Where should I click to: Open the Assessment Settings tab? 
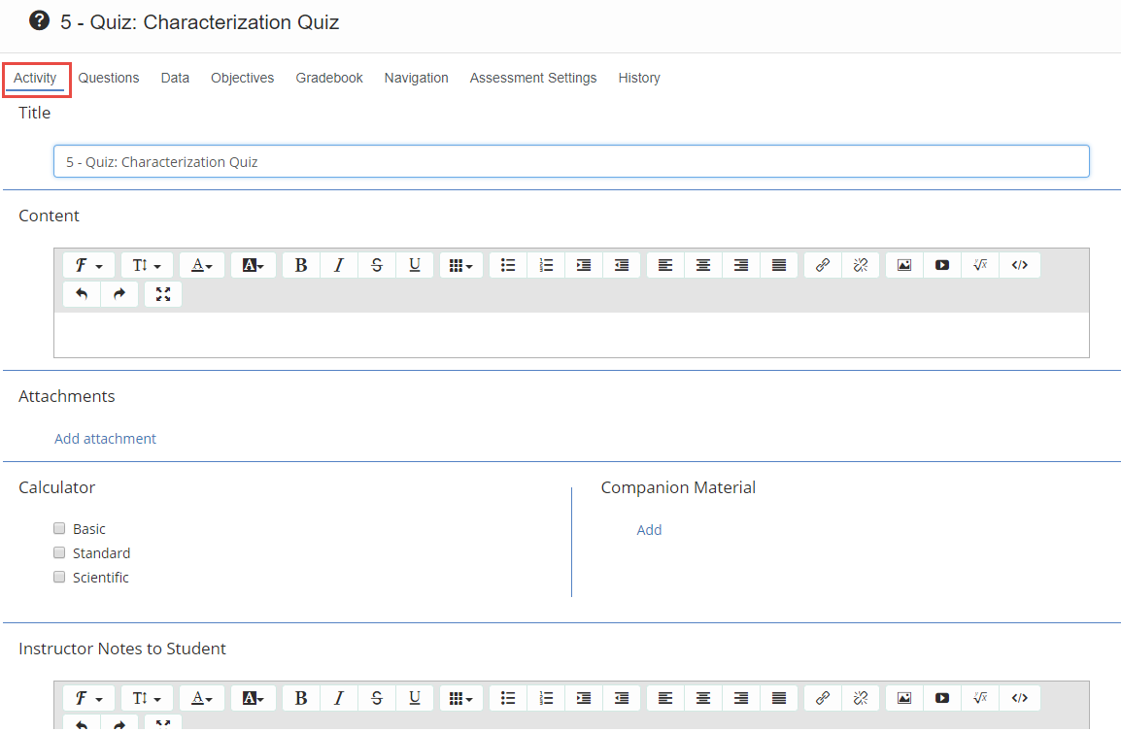[533, 78]
